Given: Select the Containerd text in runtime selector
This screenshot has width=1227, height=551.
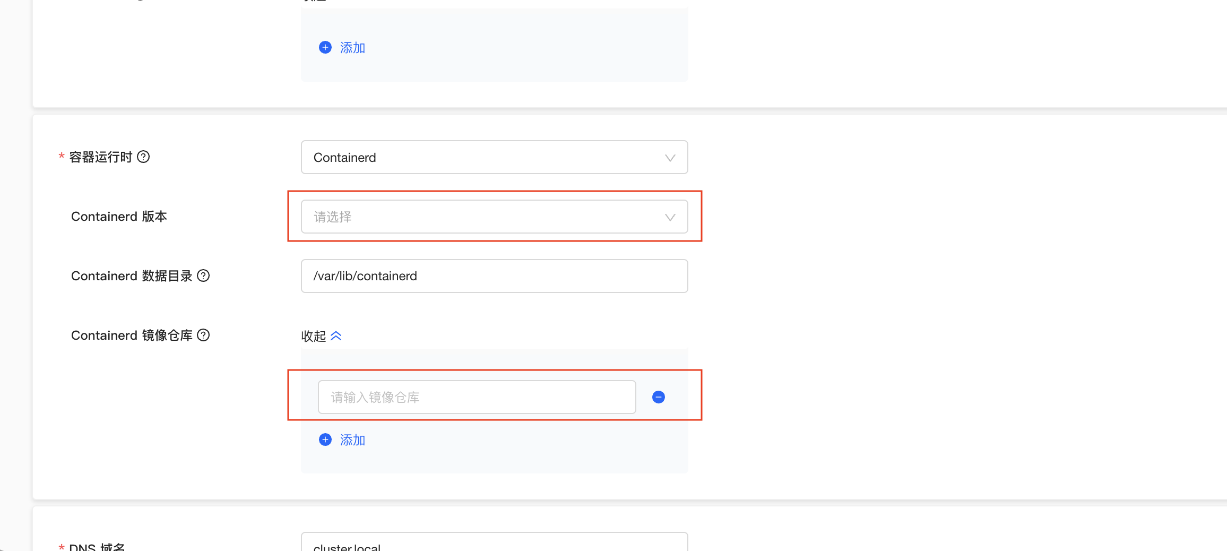Looking at the screenshot, I should click(x=344, y=157).
